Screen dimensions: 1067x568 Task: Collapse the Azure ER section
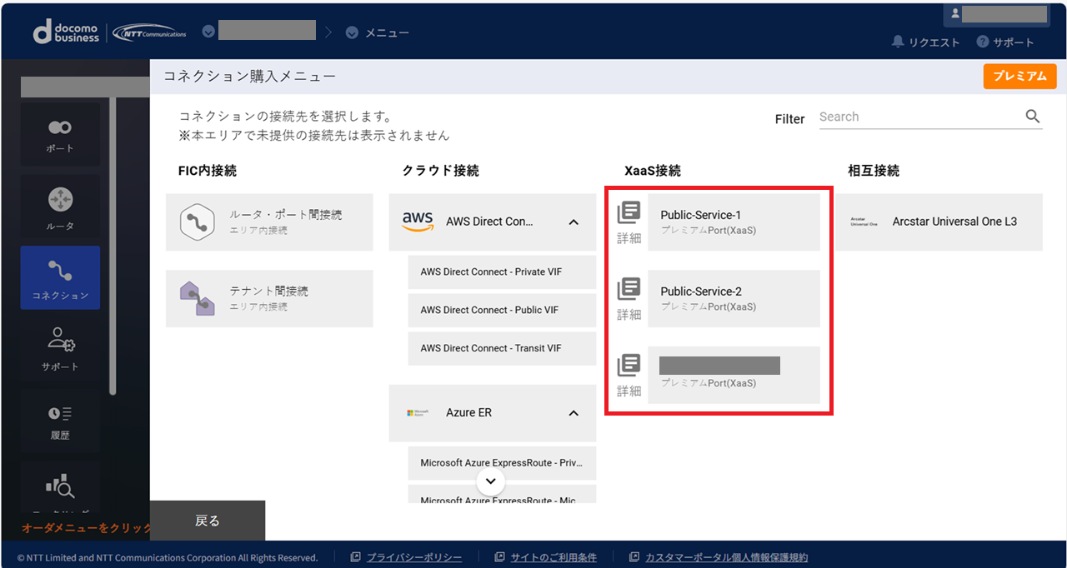coord(574,413)
